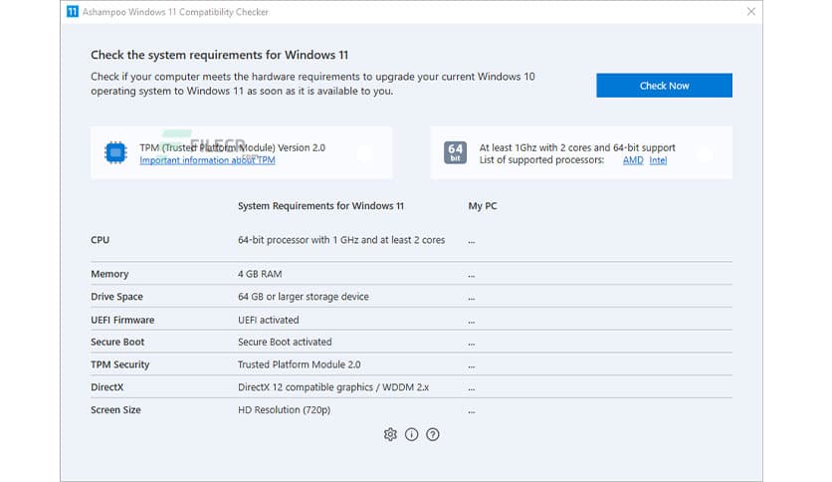Click 'Trusted Platform Module 2.0' text
The height and width of the screenshot is (482, 832).
pos(299,364)
